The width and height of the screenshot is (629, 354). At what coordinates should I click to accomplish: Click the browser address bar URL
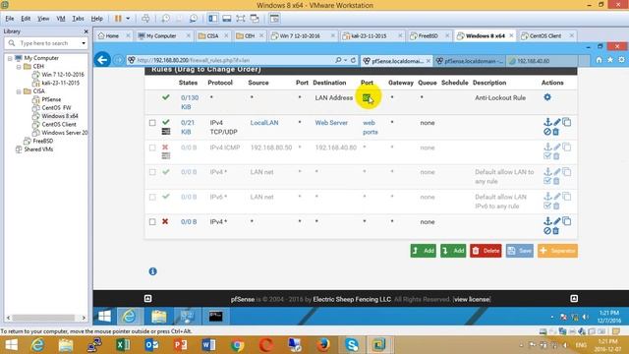click(x=194, y=60)
